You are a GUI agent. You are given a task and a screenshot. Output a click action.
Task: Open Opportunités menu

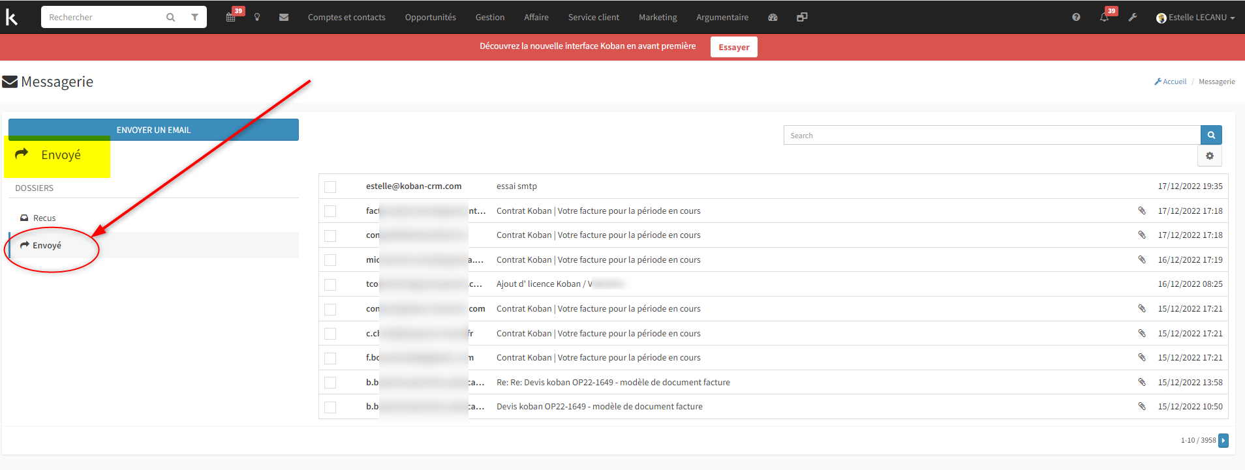[x=431, y=18]
